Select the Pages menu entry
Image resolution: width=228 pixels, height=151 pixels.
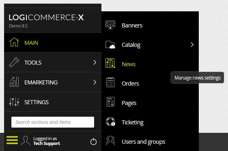point(150,103)
